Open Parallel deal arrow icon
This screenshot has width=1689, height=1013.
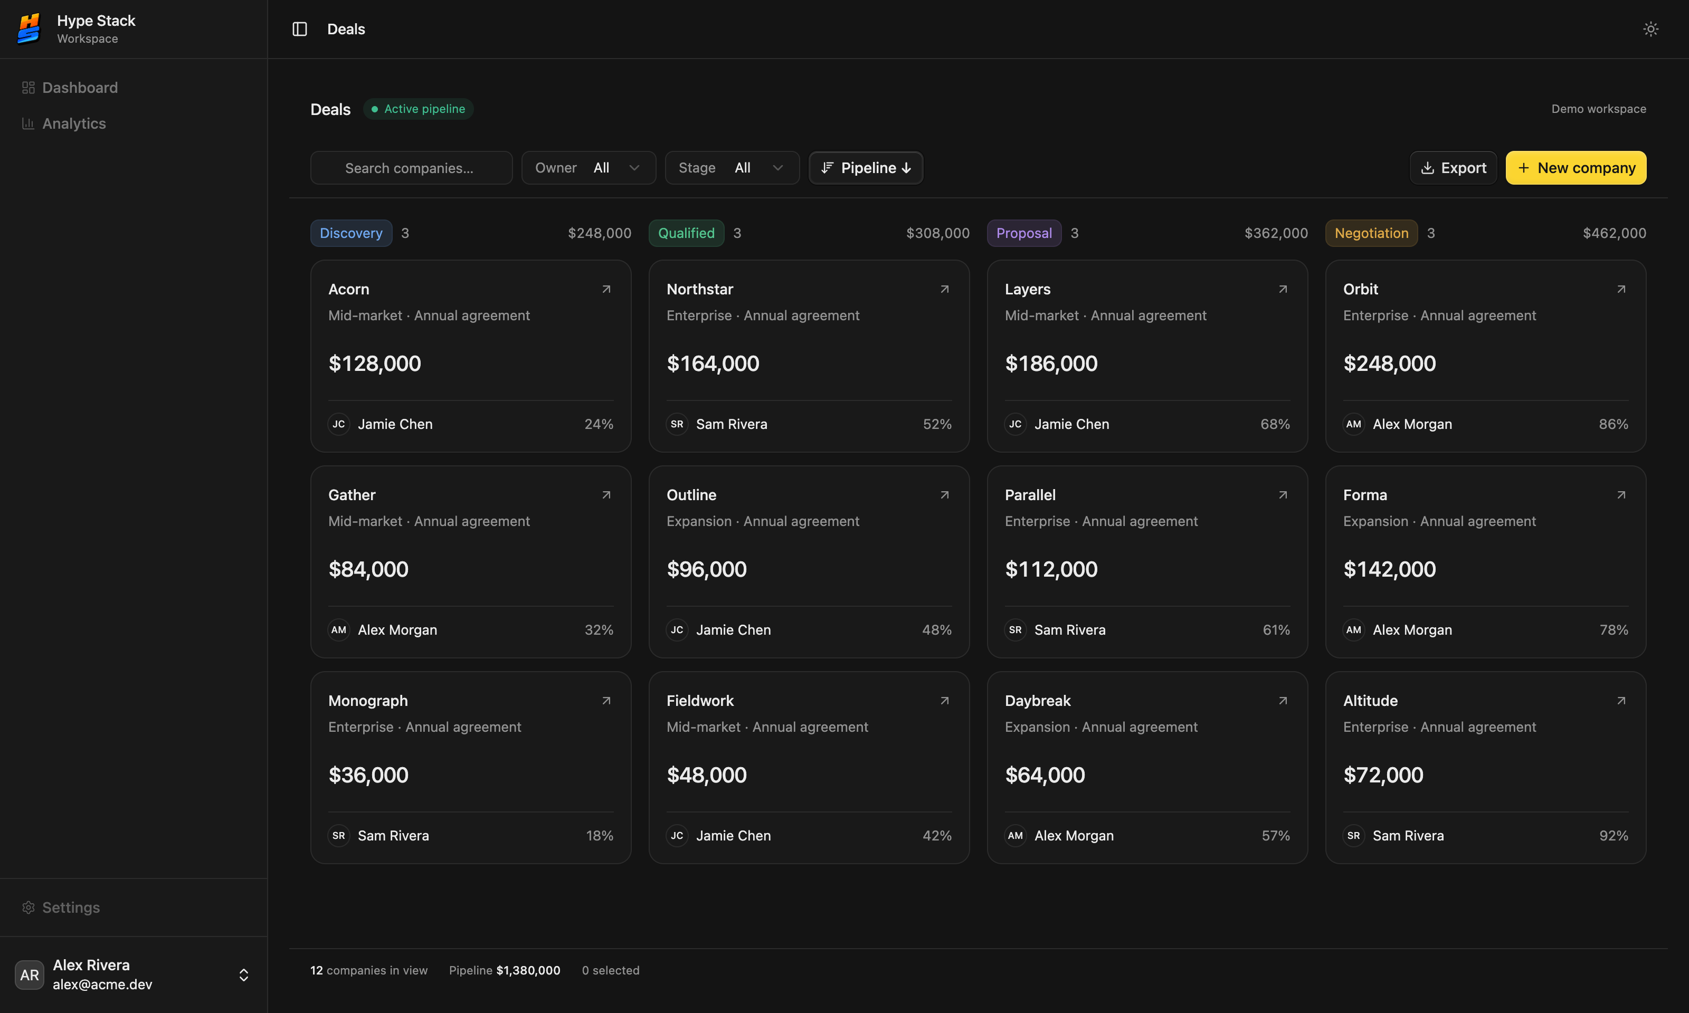coord(1283,495)
